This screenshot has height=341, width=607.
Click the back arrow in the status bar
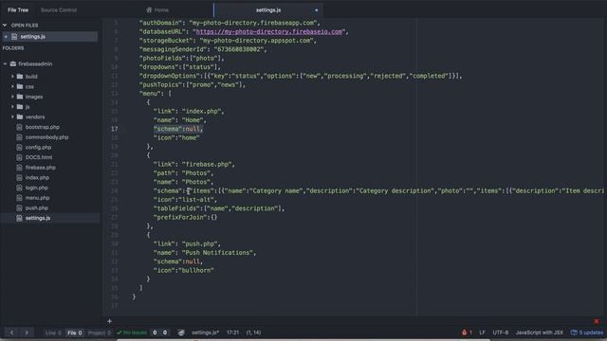click(12, 332)
